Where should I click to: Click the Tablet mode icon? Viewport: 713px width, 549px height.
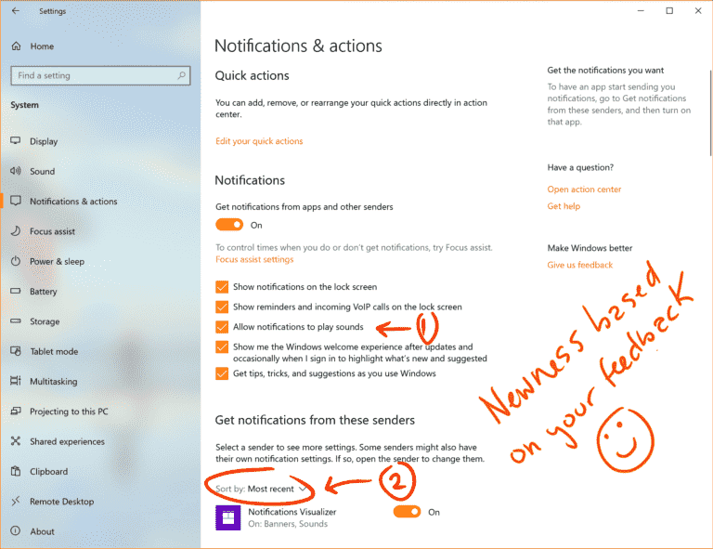coord(16,351)
